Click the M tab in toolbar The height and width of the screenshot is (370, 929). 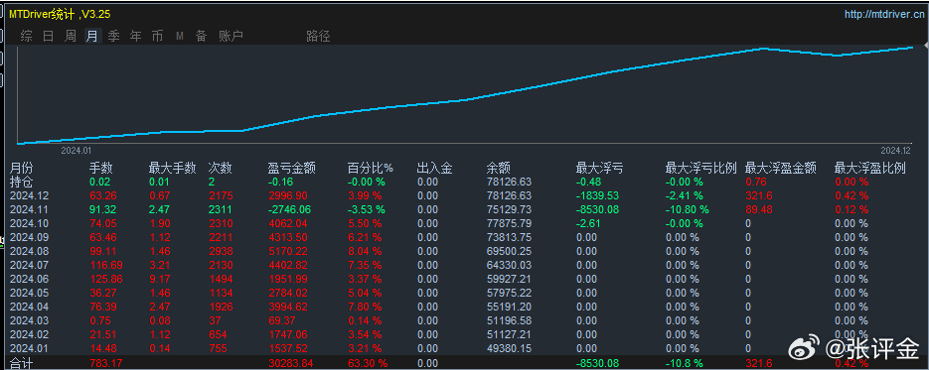[x=180, y=36]
